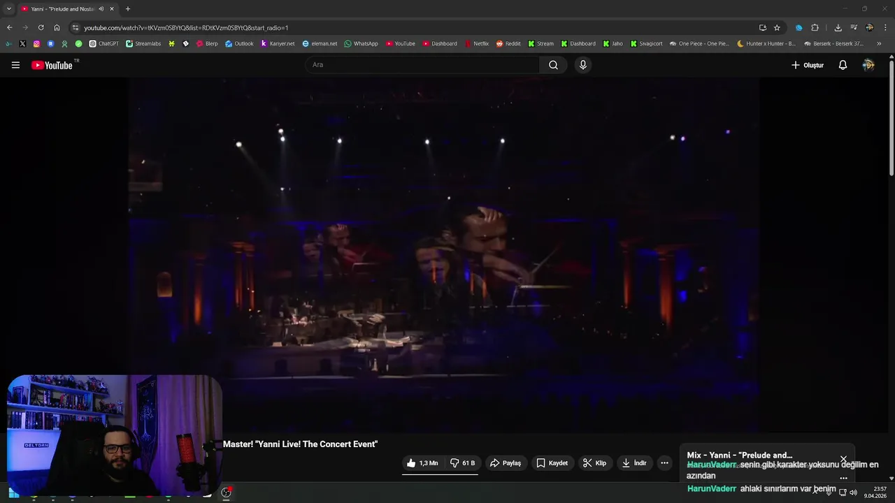Open more actions ellipsis beside İndir
The image size is (895, 503).
[x=664, y=463]
